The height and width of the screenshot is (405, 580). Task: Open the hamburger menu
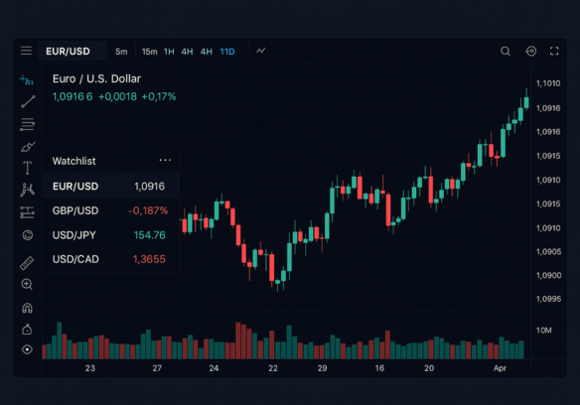coord(26,51)
